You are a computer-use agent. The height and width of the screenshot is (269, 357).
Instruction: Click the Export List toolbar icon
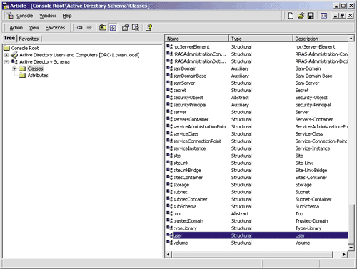click(136, 28)
